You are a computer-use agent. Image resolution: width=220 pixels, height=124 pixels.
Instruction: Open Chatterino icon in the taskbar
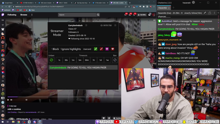pos(40,122)
